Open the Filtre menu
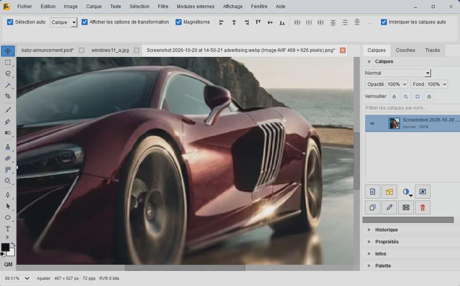This screenshot has width=460, height=286. [163, 7]
